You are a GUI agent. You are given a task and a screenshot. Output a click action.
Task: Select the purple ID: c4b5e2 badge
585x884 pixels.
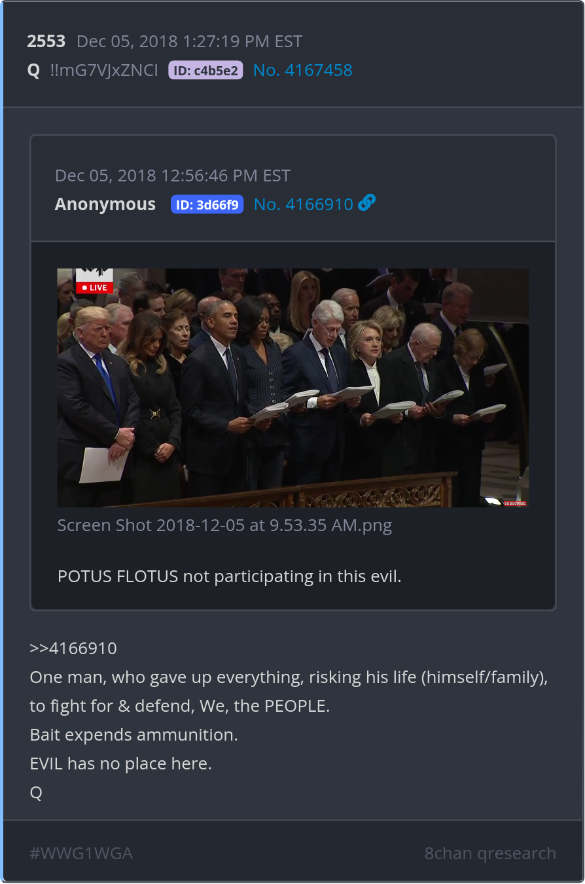click(x=205, y=71)
